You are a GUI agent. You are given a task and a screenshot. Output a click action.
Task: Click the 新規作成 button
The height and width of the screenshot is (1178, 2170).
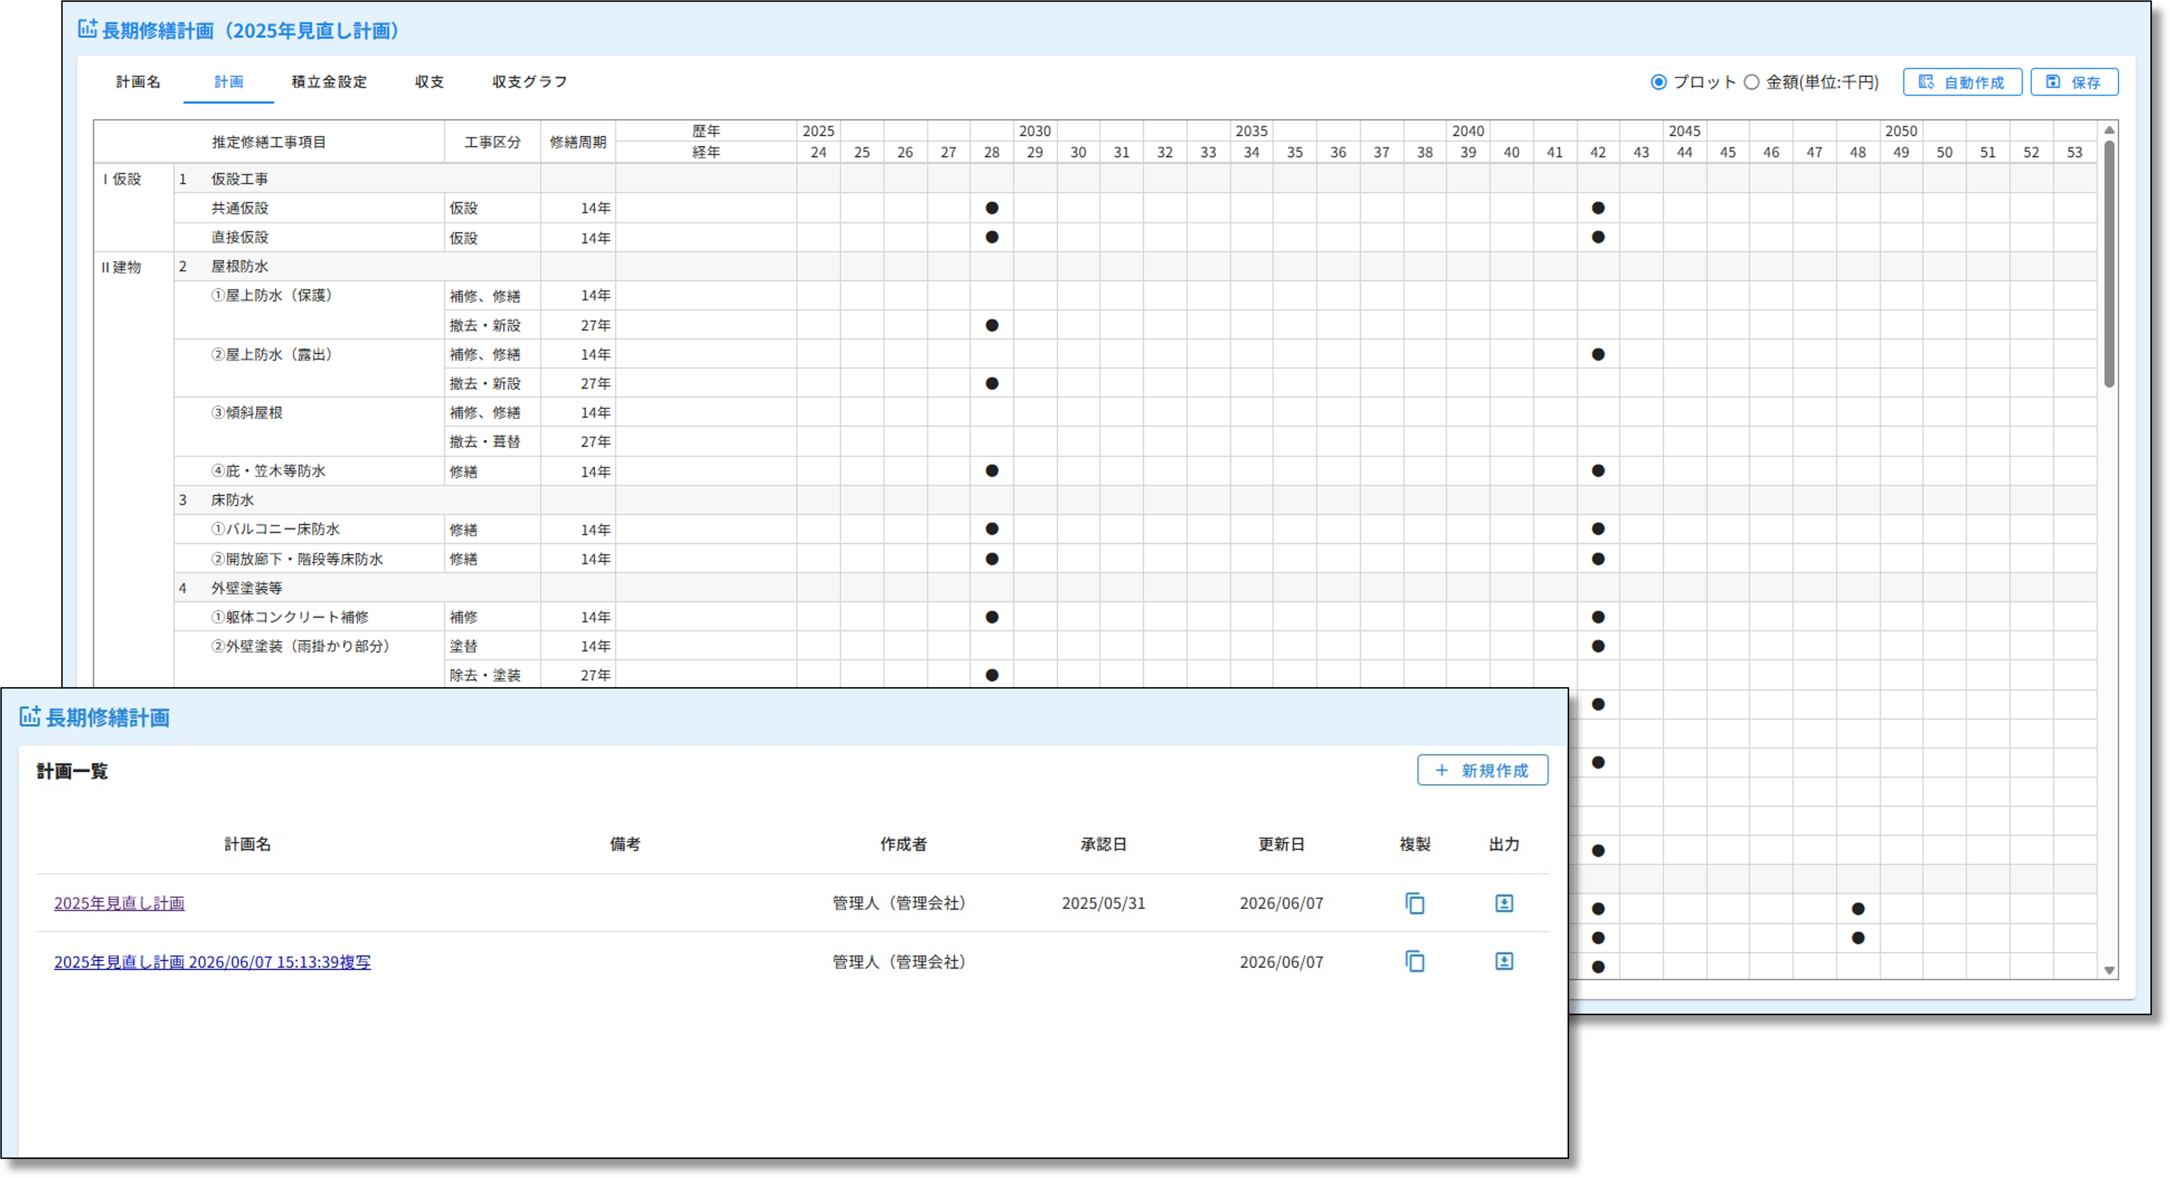tap(1482, 770)
